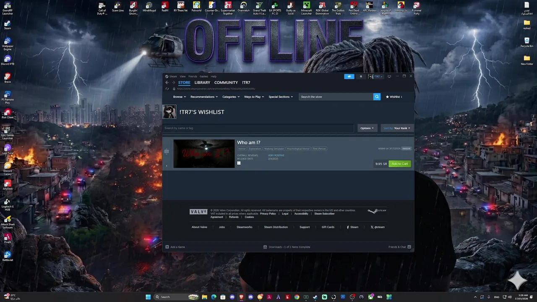
Task: Open the Steam Subscriber agreement link
Action: pos(324,213)
